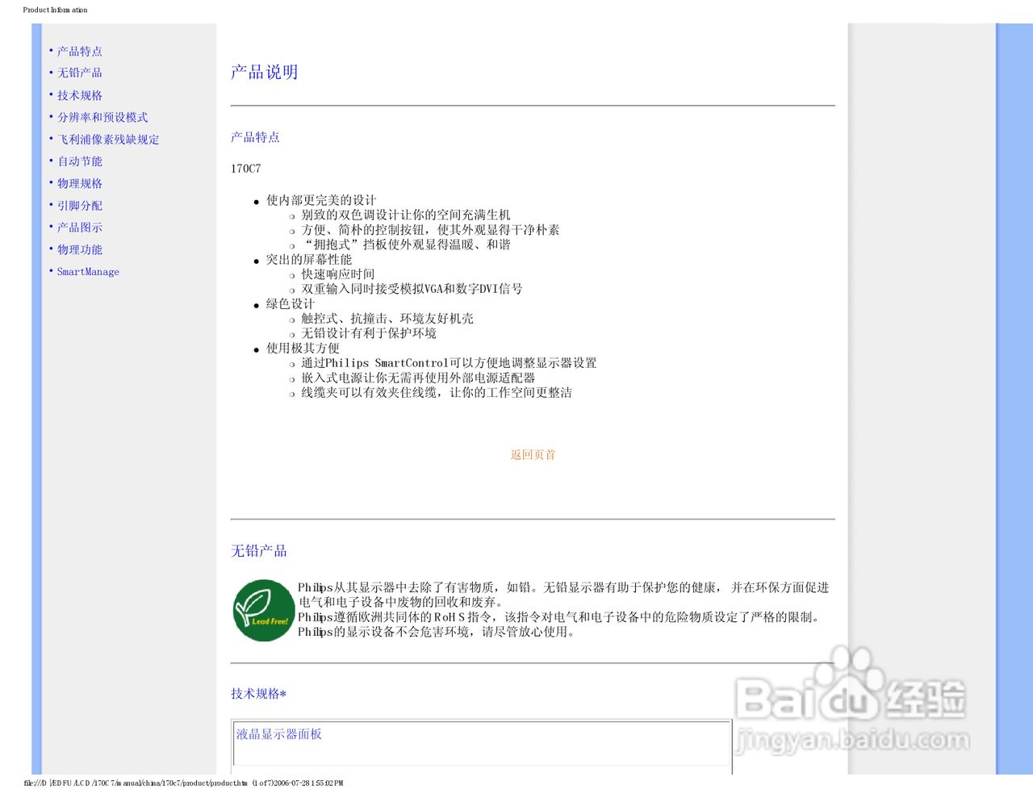Jump to 自动节能 section
Viewport: 1033px width, 798px height.
click(x=80, y=161)
